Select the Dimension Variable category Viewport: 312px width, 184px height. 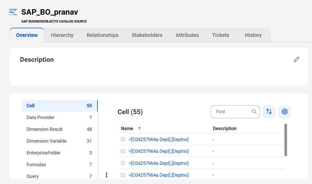[59, 141]
